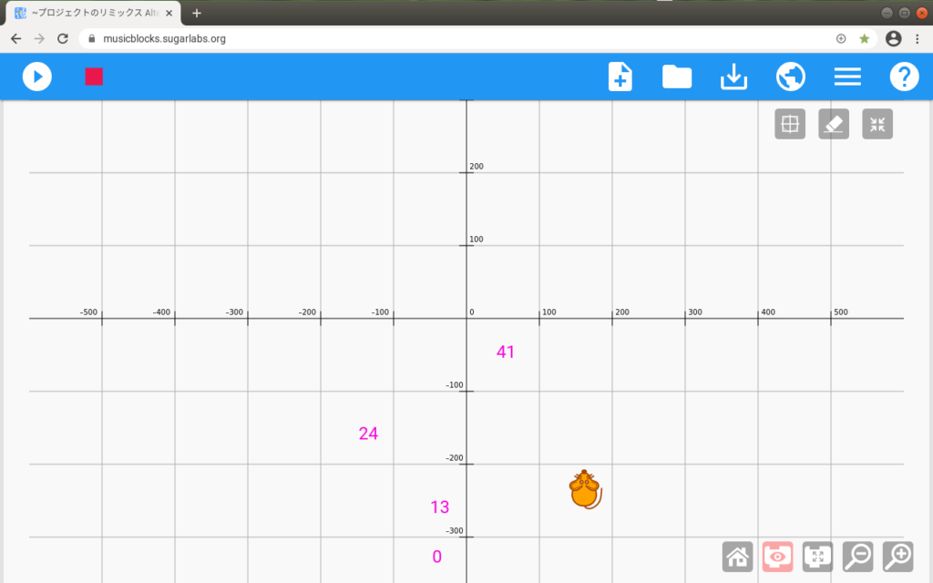Shrink blocks with zoom-out magnifier
This screenshot has width=933, height=583.
(x=858, y=557)
